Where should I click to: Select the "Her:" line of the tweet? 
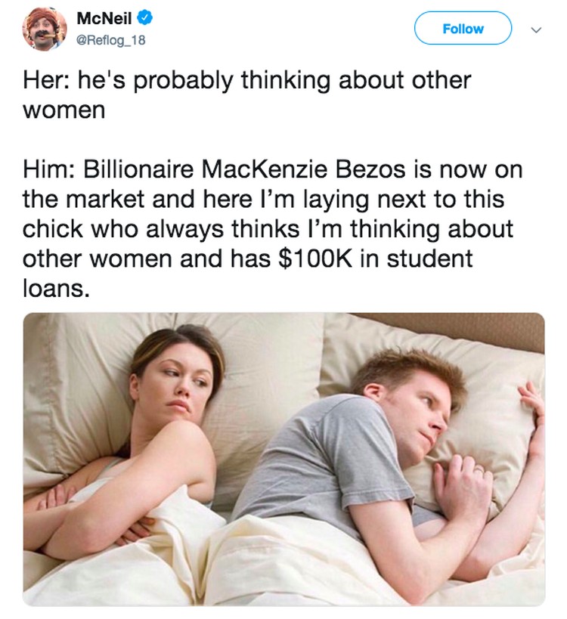point(246,94)
